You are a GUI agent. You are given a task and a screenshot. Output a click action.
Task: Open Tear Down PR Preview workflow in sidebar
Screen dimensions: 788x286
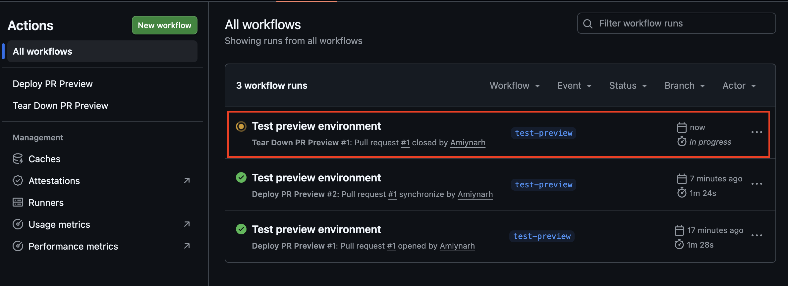pyautogui.click(x=60, y=106)
